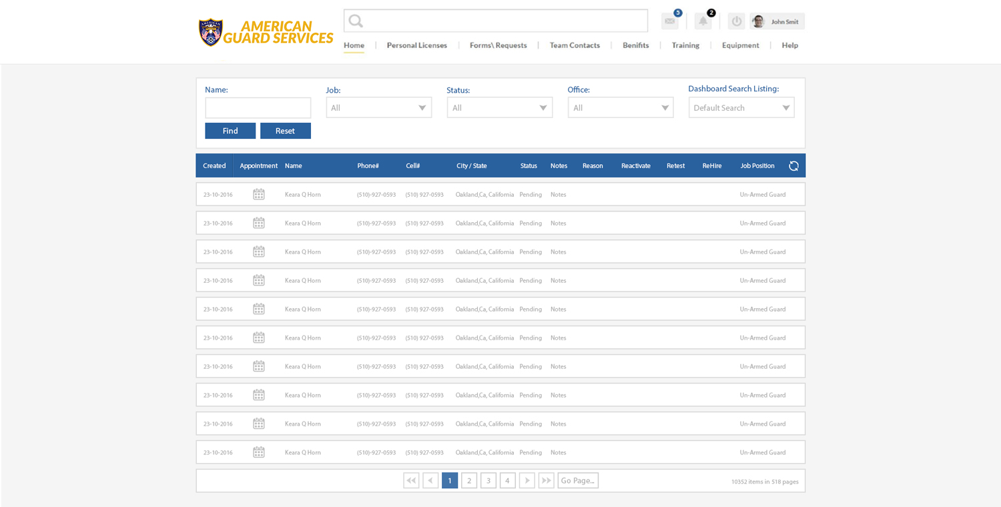Select page 3 in pagination
This screenshot has width=1001, height=507.
488,480
